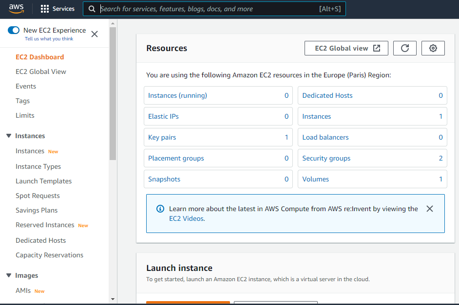Click the sidebar scroll up arrow
This screenshot has width=459, height=305.
pos(113,23)
